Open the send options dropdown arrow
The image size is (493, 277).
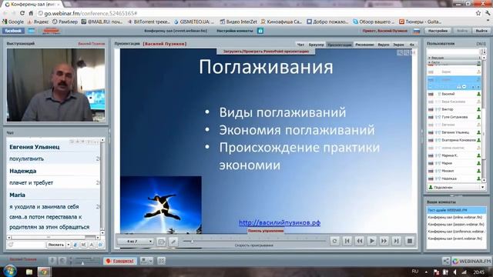tap(69, 245)
